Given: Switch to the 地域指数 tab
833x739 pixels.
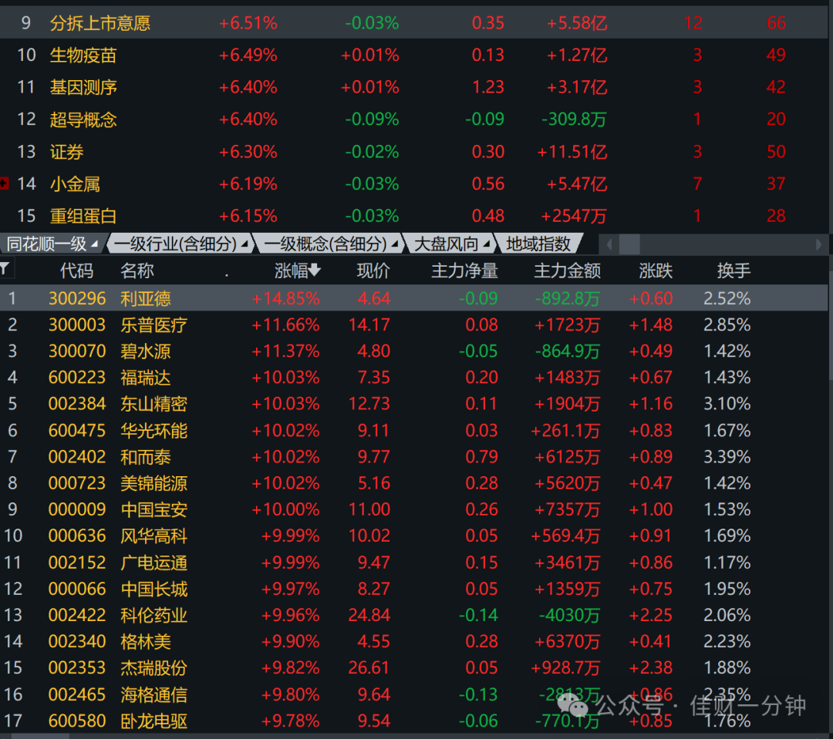Looking at the screenshot, I should [538, 244].
